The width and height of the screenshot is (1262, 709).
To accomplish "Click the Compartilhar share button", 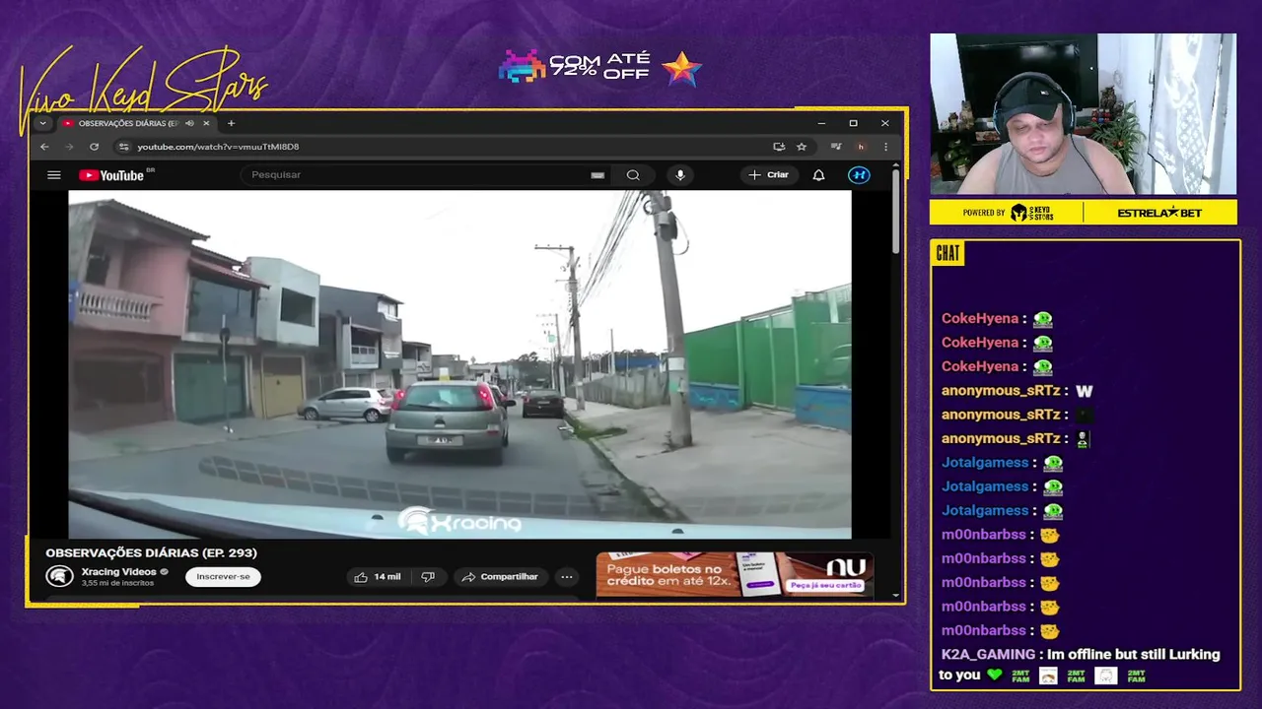I will pos(500,577).
